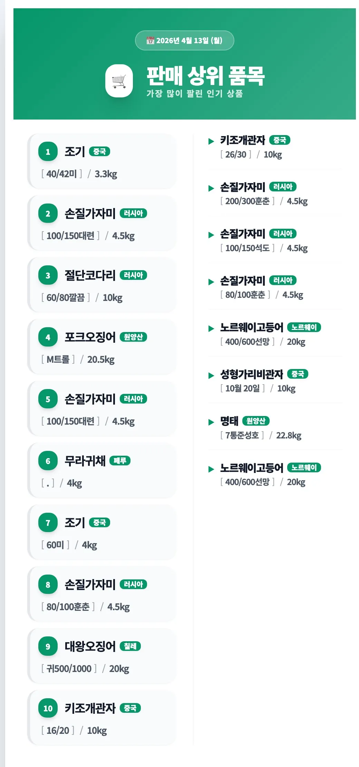Click triangle arrow beside 성형가리비관자
Image resolution: width=359 pixels, height=767 pixels.
click(x=211, y=376)
